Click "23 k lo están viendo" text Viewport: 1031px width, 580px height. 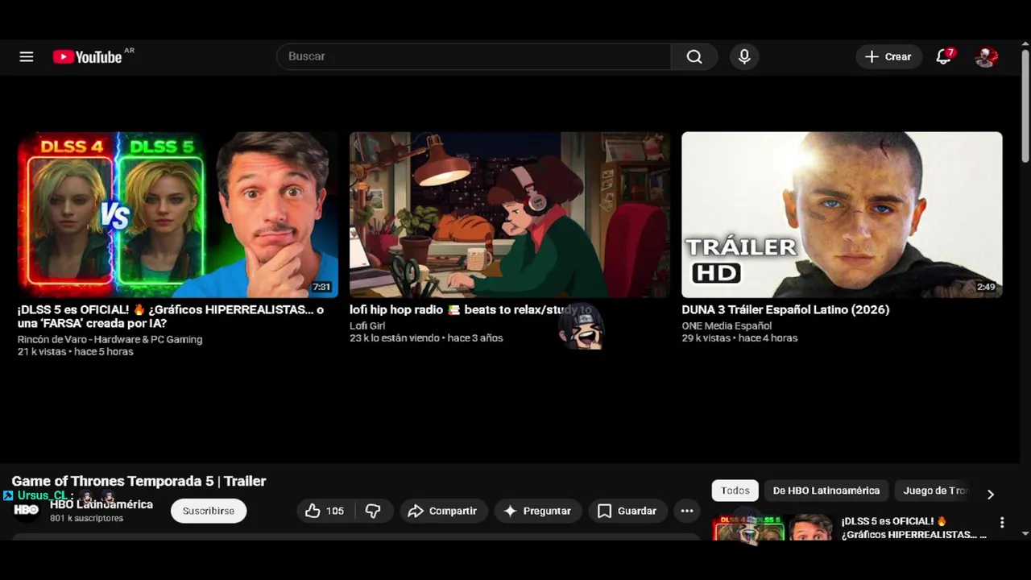[395, 338]
